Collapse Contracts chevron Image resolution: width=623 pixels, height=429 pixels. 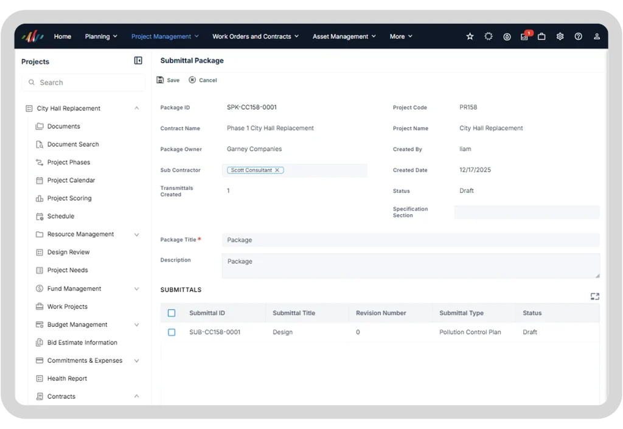click(x=137, y=396)
